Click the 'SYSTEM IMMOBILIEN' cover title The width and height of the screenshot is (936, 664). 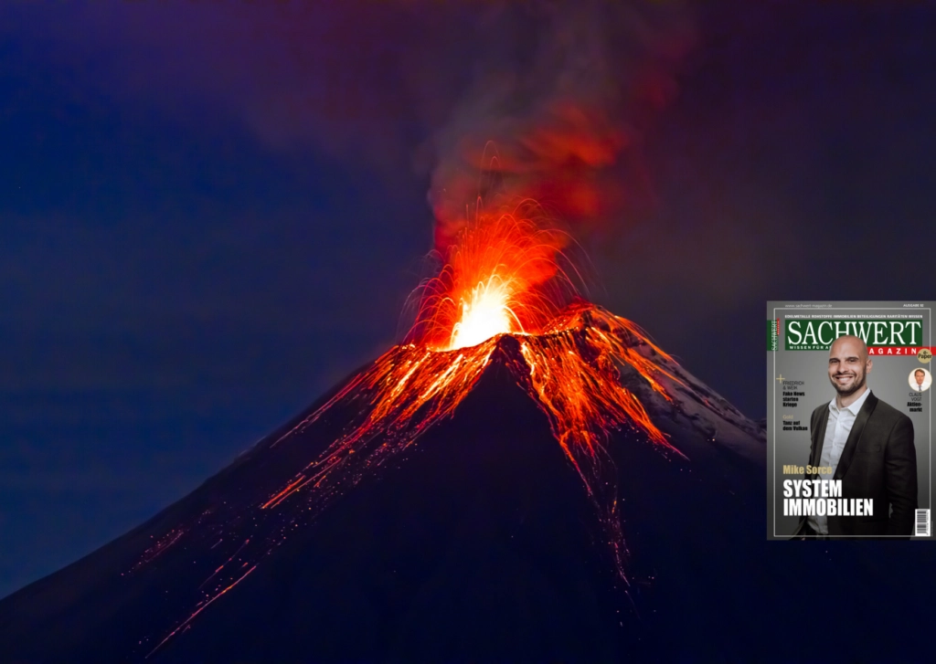[826, 498]
